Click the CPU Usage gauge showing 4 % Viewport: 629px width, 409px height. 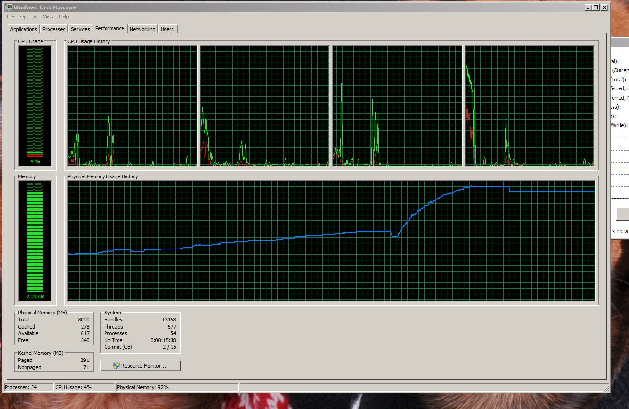35,106
